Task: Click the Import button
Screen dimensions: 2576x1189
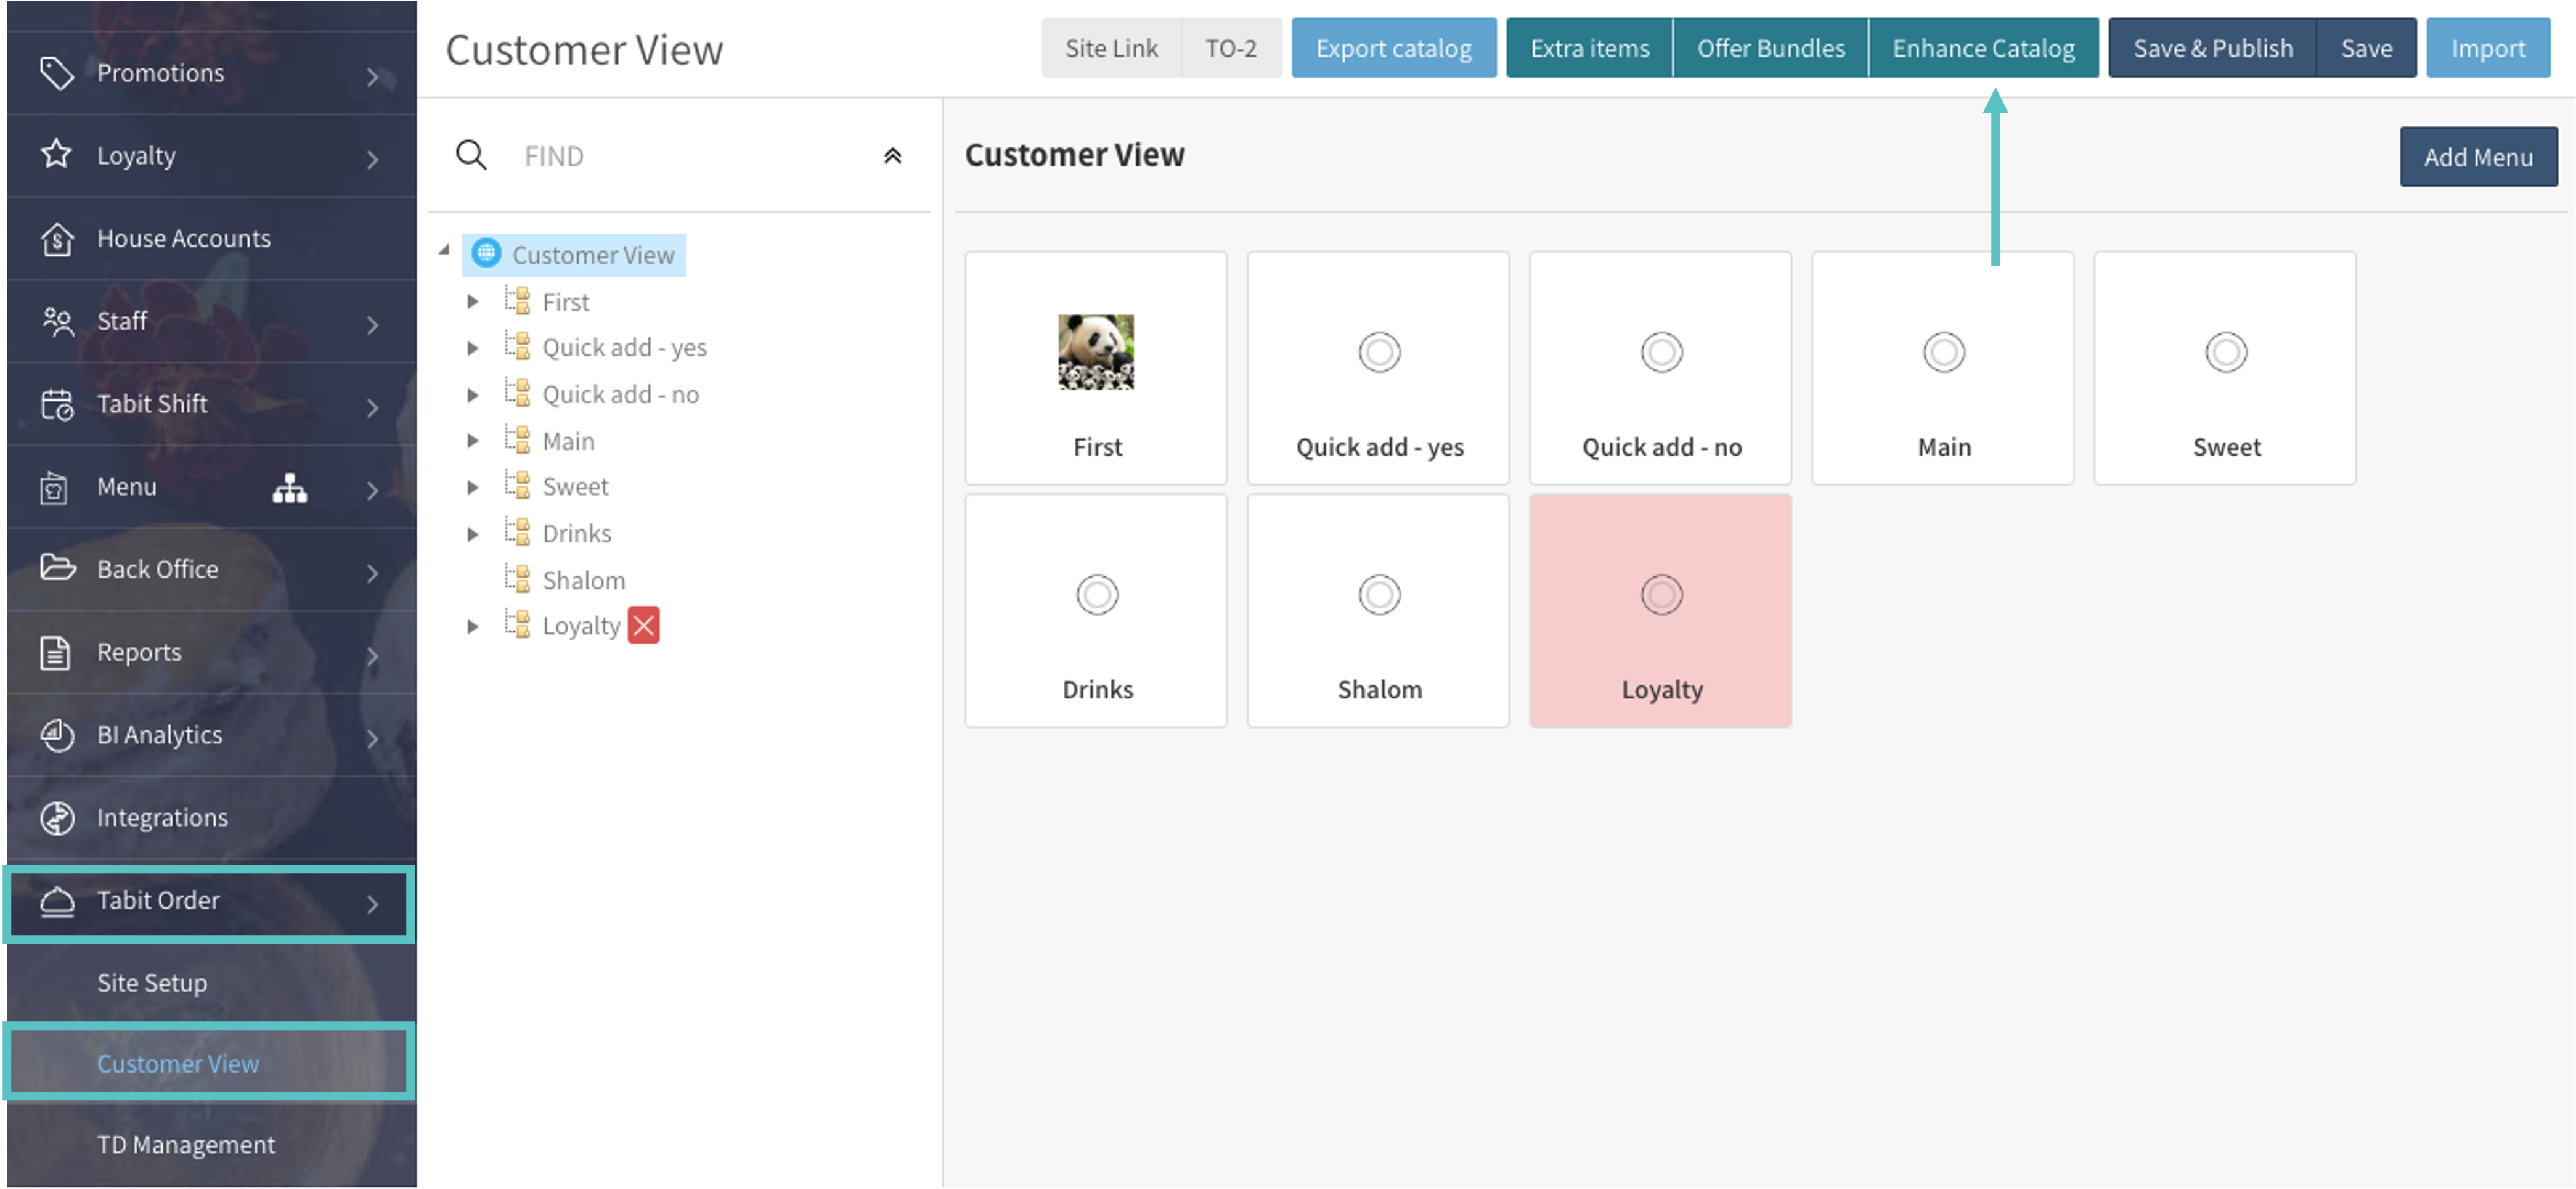Action: click(x=2487, y=48)
